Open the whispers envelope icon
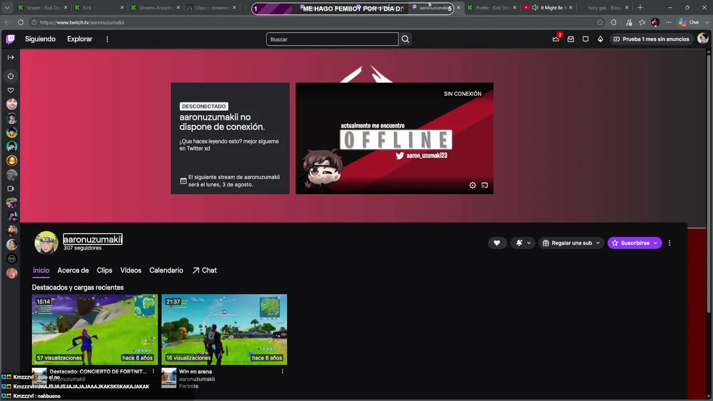Image resolution: width=713 pixels, height=401 pixels. (571, 39)
